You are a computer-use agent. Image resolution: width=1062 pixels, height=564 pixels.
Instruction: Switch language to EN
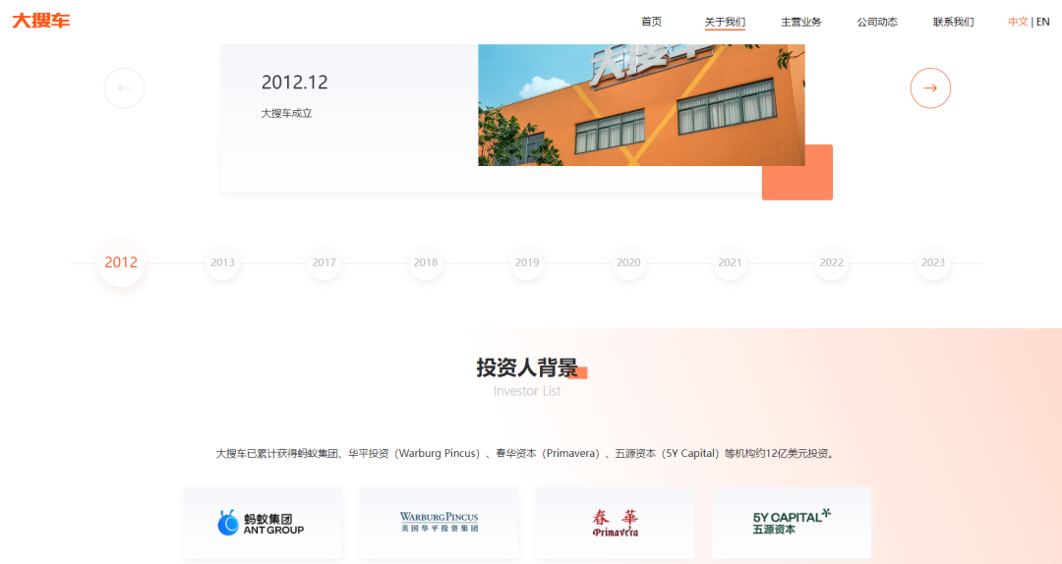[1043, 22]
